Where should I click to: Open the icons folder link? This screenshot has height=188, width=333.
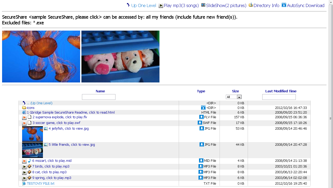[31, 108]
